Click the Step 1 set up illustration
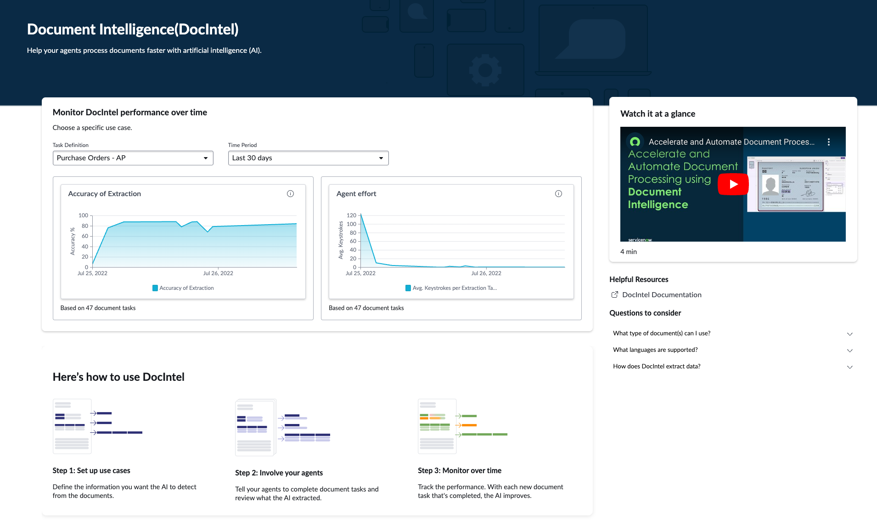The width and height of the screenshot is (877, 520). (97, 426)
